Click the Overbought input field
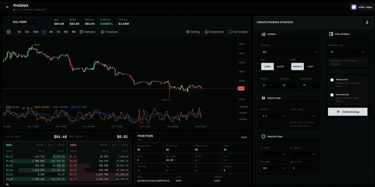 point(309,85)
